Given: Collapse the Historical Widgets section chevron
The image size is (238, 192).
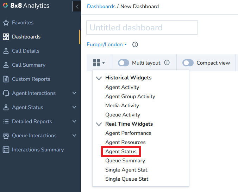Looking at the screenshot, I should coord(99,78).
